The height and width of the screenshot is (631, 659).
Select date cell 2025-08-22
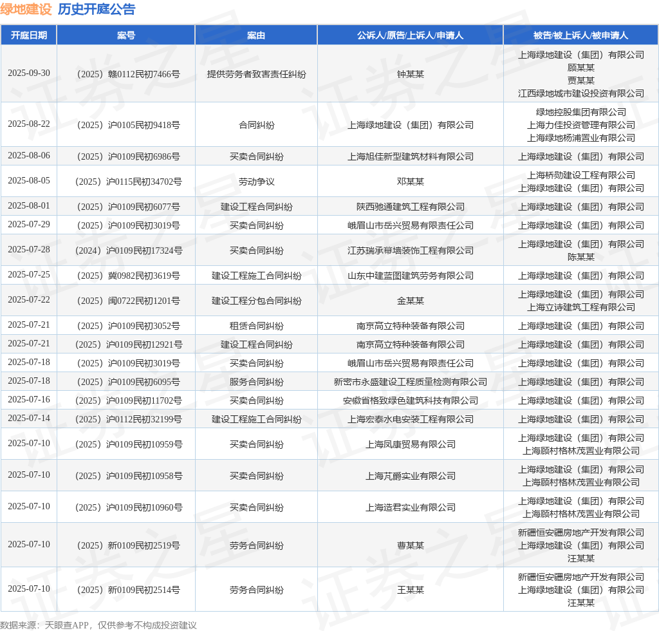tap(29, 124)
